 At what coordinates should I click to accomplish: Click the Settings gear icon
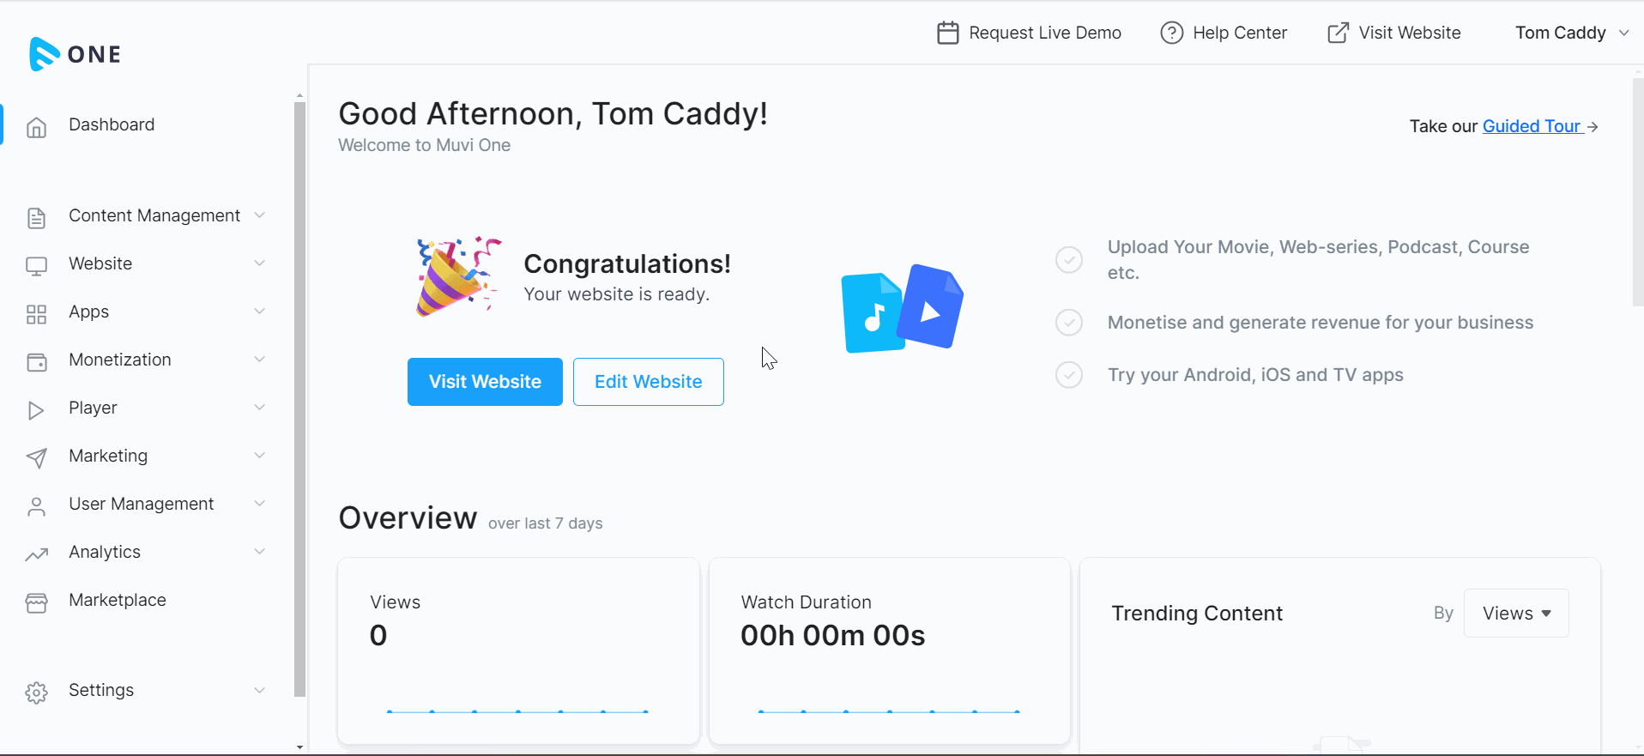[x=36, y=692]
